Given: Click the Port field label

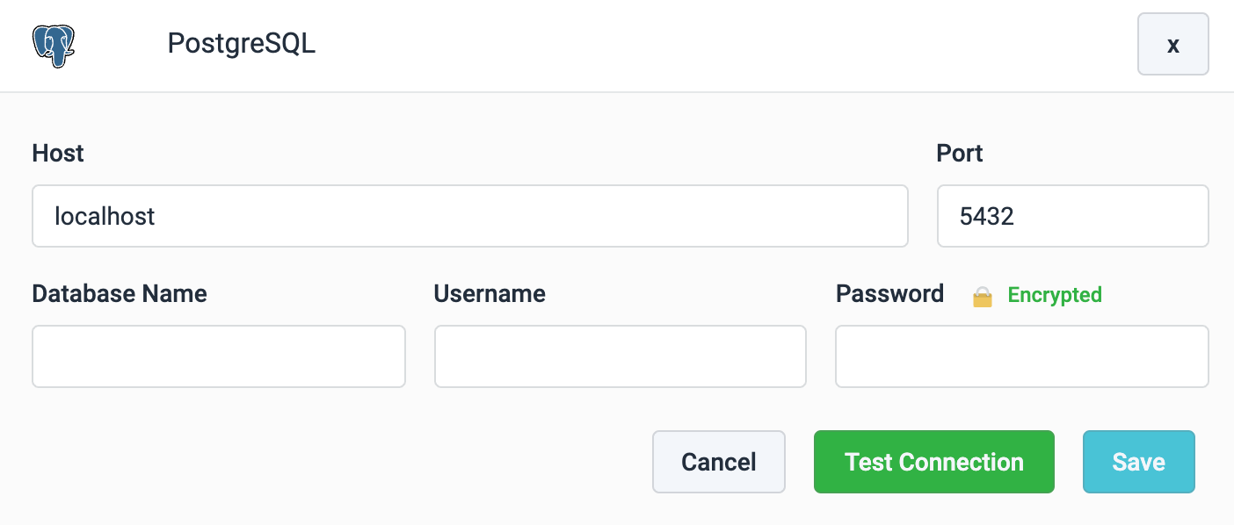Looking at the screenshot, I should pyautogui.click(x=960, y=154).
